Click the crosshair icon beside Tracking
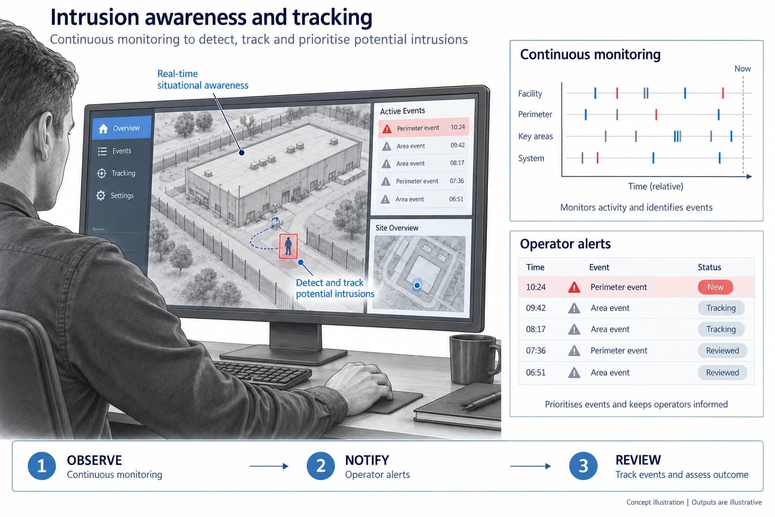The height and width of the screenshot is (517, 775). (101, 173)
